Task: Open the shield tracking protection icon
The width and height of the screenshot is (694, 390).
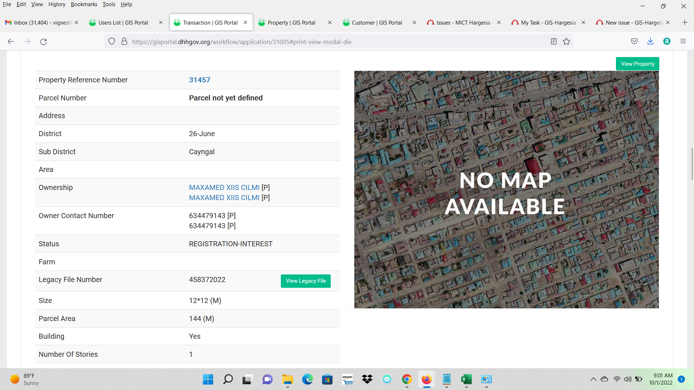Action: pyautogui.click(x=112, y=42)
